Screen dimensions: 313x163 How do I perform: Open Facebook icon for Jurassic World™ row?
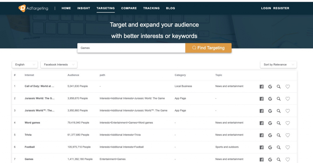pyautogui.click(x=262, y=111)
